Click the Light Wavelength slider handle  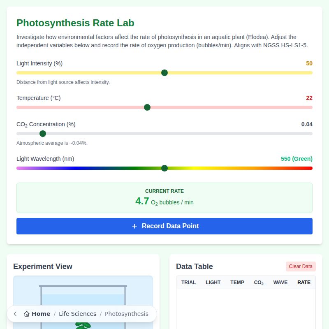click(x=164, y=168)
